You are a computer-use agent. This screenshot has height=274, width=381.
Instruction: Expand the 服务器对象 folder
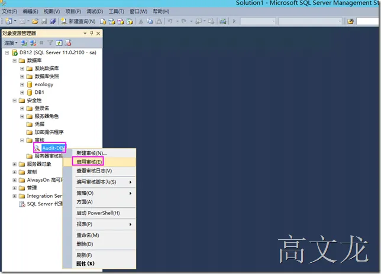15,164
